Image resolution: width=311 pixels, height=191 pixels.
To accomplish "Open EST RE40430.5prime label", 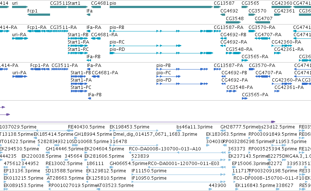I will click(x=86, y=127).
